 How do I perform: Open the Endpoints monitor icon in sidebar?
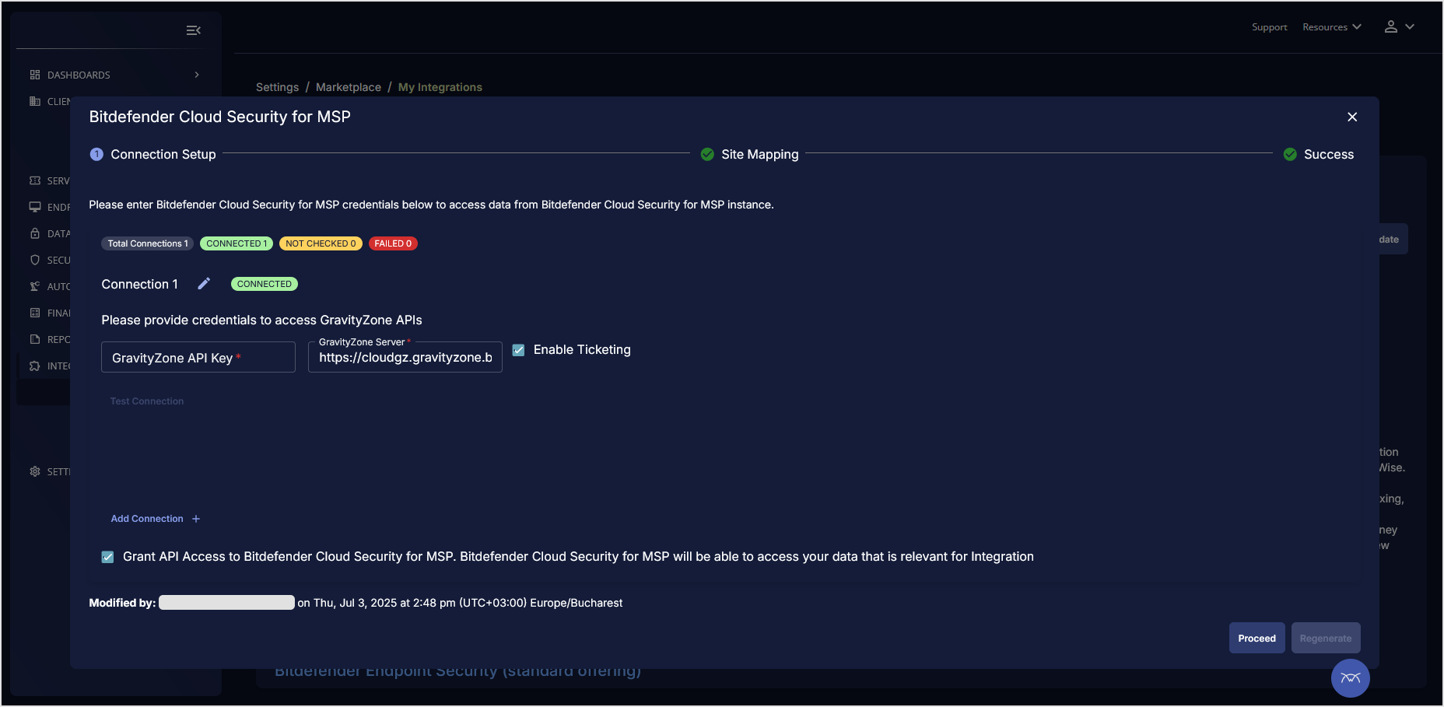35,207
